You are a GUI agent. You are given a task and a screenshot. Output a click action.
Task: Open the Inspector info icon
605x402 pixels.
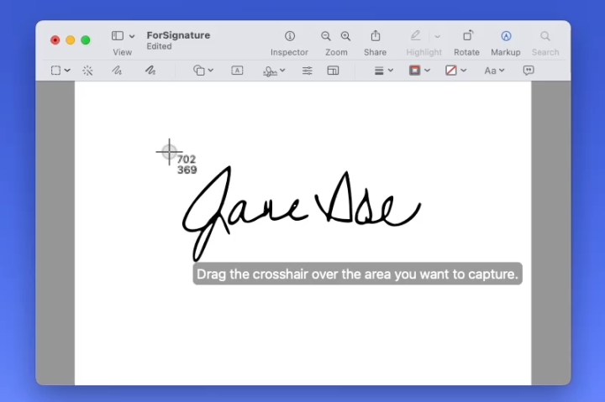point(289,36)
